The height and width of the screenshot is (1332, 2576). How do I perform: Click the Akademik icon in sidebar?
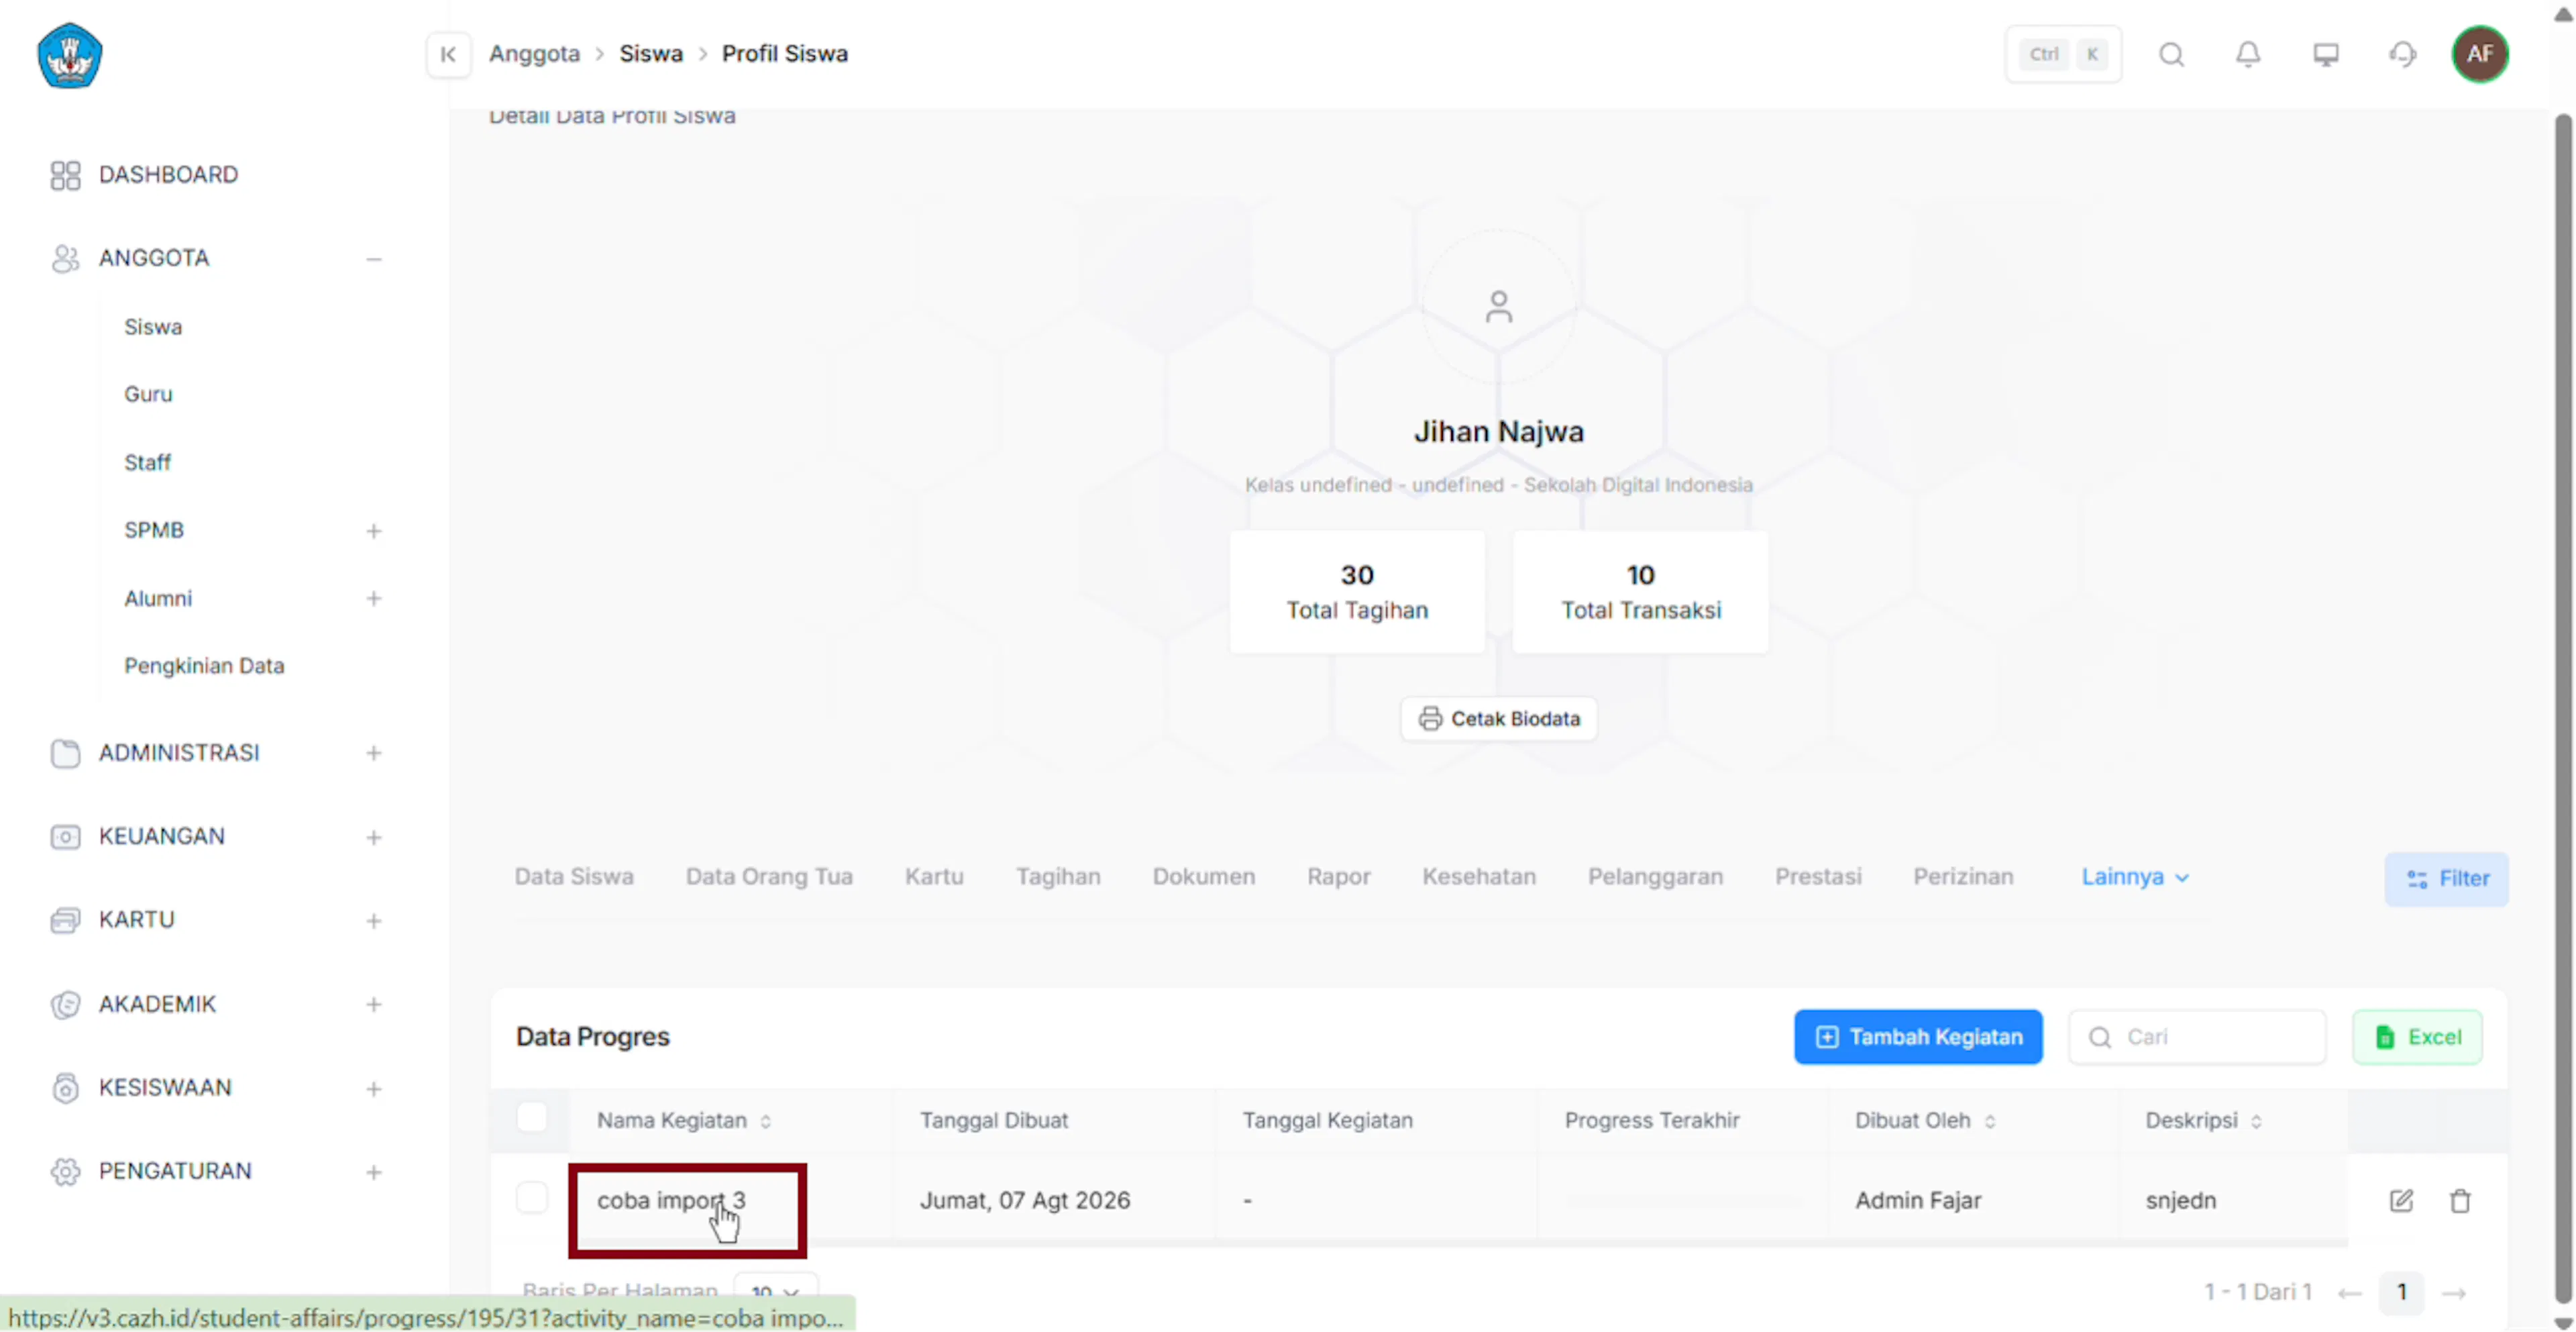[x=65, y=1004]
